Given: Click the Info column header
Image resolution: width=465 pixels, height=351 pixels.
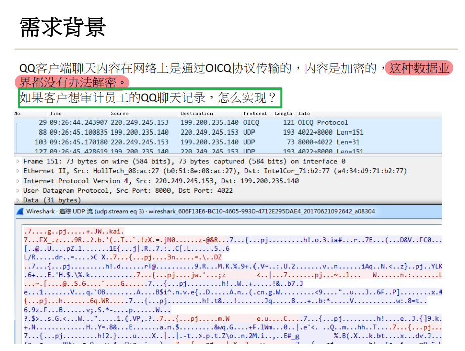Looking at the screenshot, I should pos(304,113).
